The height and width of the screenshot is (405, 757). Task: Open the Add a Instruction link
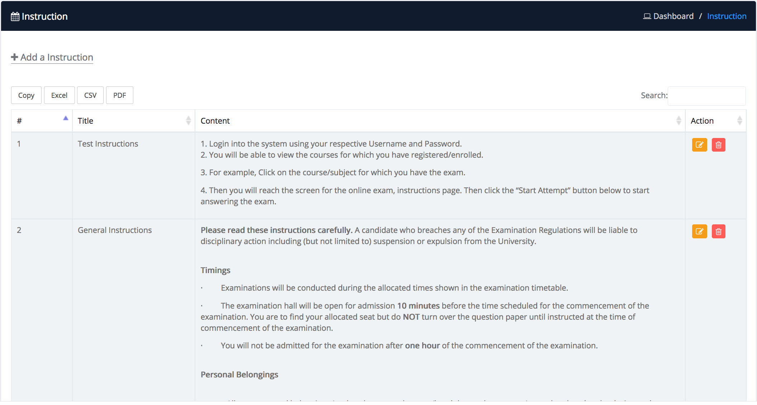52,57
